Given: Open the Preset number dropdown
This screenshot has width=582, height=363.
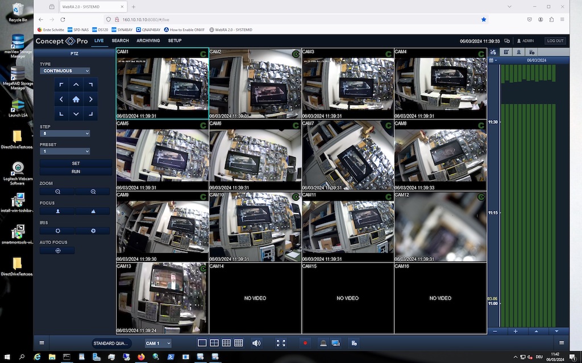Looking at the screenshot, I should 65,151.
